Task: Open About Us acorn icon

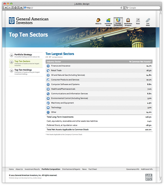Action: 98,20
